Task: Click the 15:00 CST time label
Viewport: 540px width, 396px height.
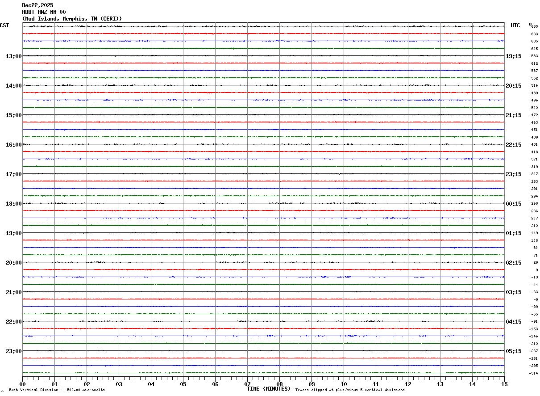Action: (13, 115)
